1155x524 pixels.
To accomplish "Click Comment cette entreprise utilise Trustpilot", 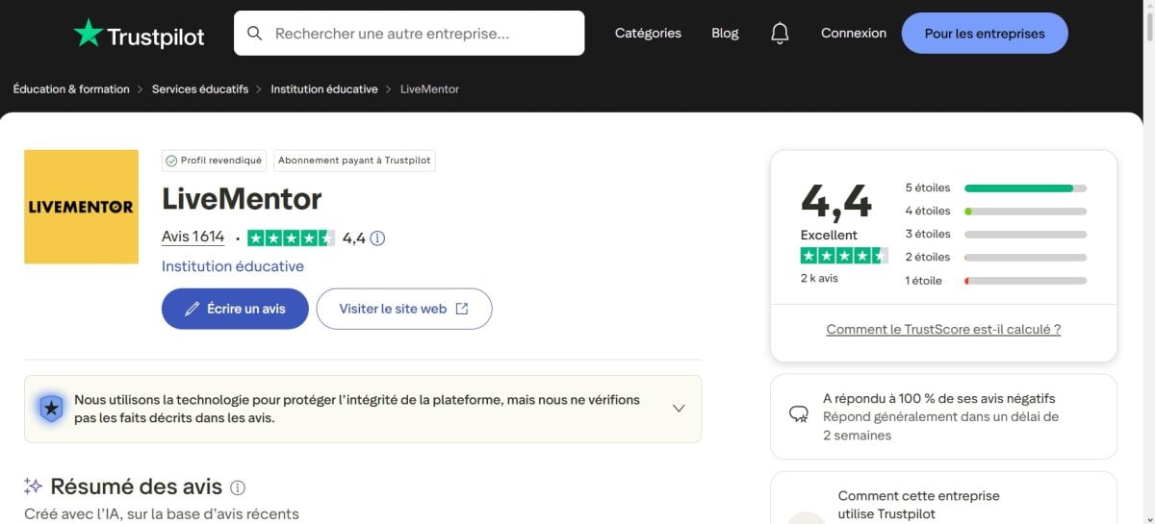I will point(919,505).
